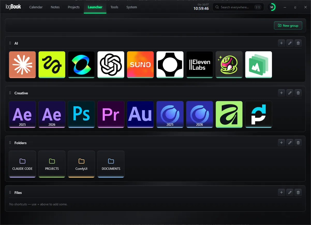The height and width of the screenshot is (225, 311).
Task: Click the 10:59:46 clock display
Action: point(201,9)
